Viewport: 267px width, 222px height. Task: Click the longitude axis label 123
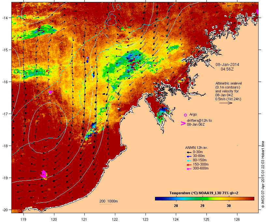click(146, 219)
